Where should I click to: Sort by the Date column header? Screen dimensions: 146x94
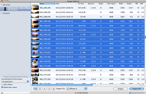click(x=66, y=4)
